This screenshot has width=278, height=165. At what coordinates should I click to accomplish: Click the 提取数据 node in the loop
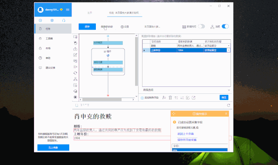(108, 69)
